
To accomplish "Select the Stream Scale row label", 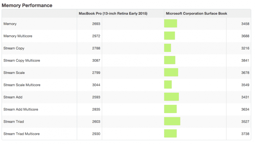I will pos(14,73).
